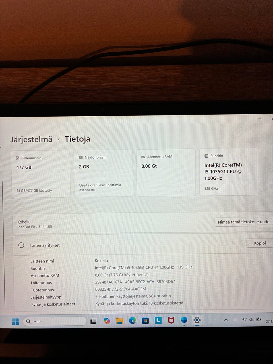Image resolution: width=273 pixels, height=364 pixels.
Task: Click 61 GB/477 GB käytetty text
Action: pyautogui.click(x=34, y=191)
